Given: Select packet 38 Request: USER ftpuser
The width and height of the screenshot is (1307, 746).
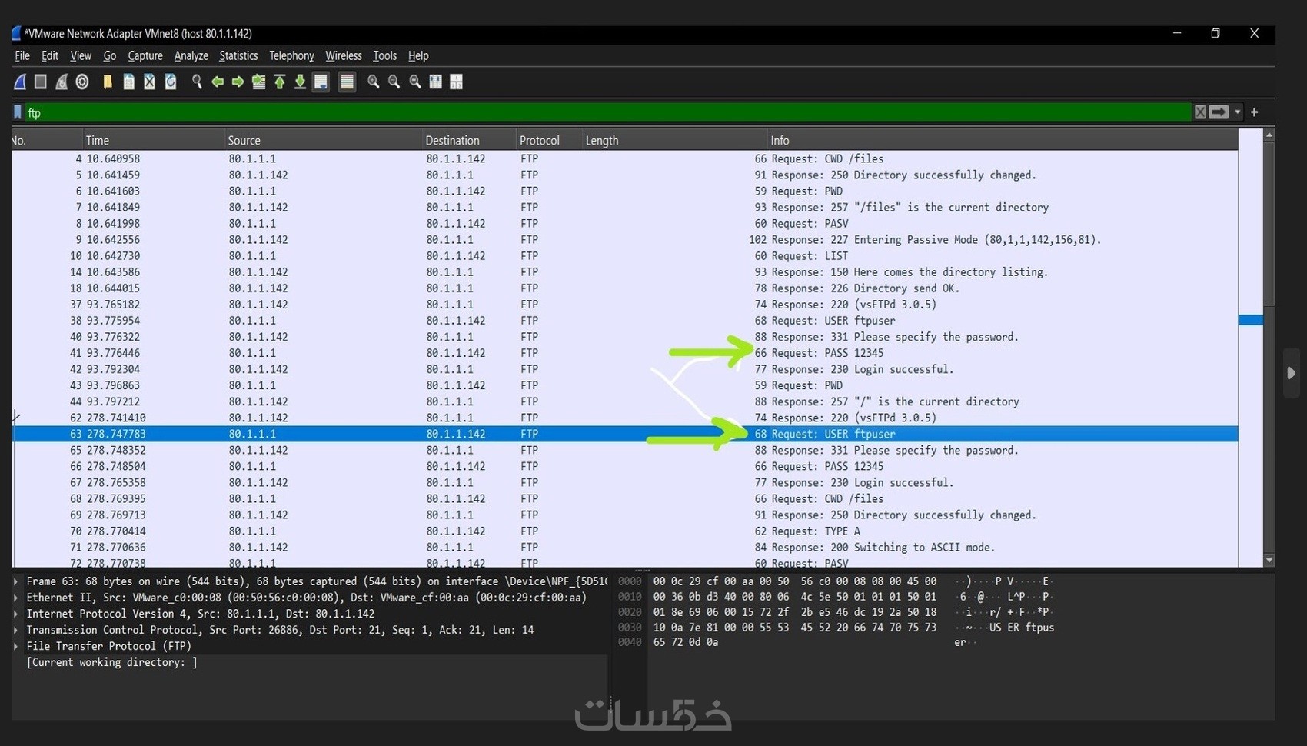Looking at the screenshot, I should (x=625, y=321).
